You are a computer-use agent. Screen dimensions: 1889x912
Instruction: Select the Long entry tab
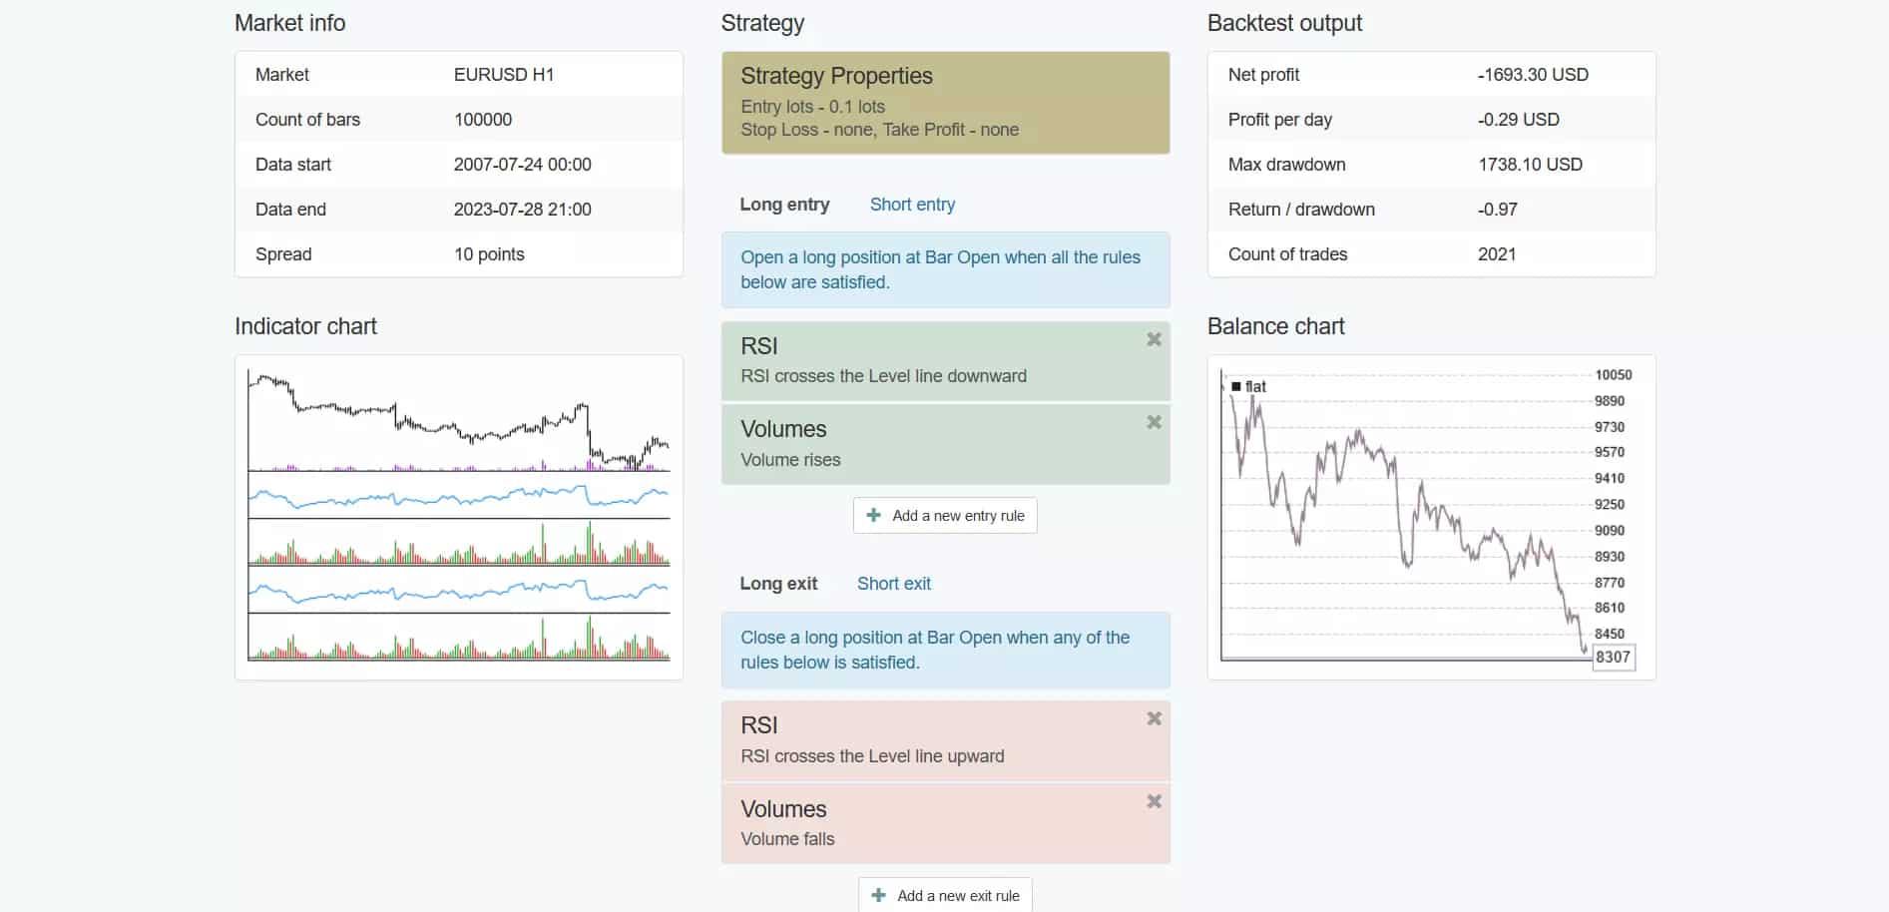tap(784, 205)
